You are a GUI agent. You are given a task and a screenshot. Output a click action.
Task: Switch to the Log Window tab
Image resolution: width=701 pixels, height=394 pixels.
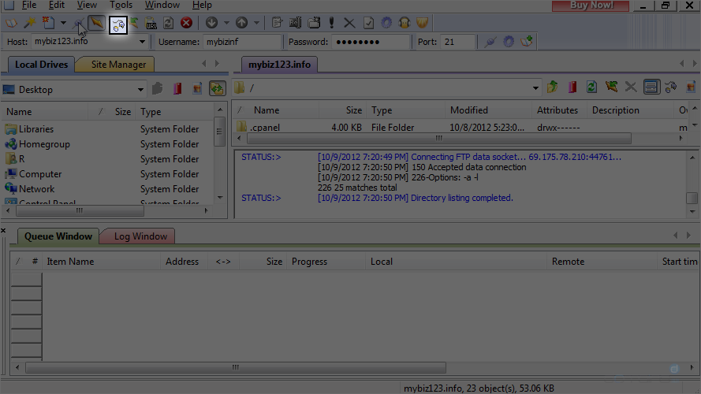coord(140,236)
